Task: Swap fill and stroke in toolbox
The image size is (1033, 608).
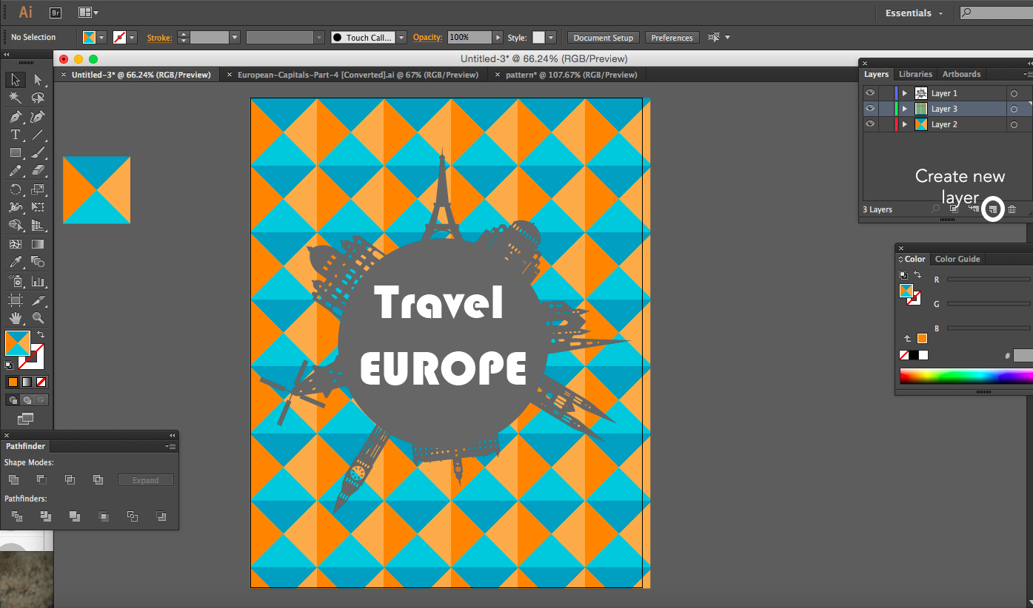Action: tap(41, 335)
